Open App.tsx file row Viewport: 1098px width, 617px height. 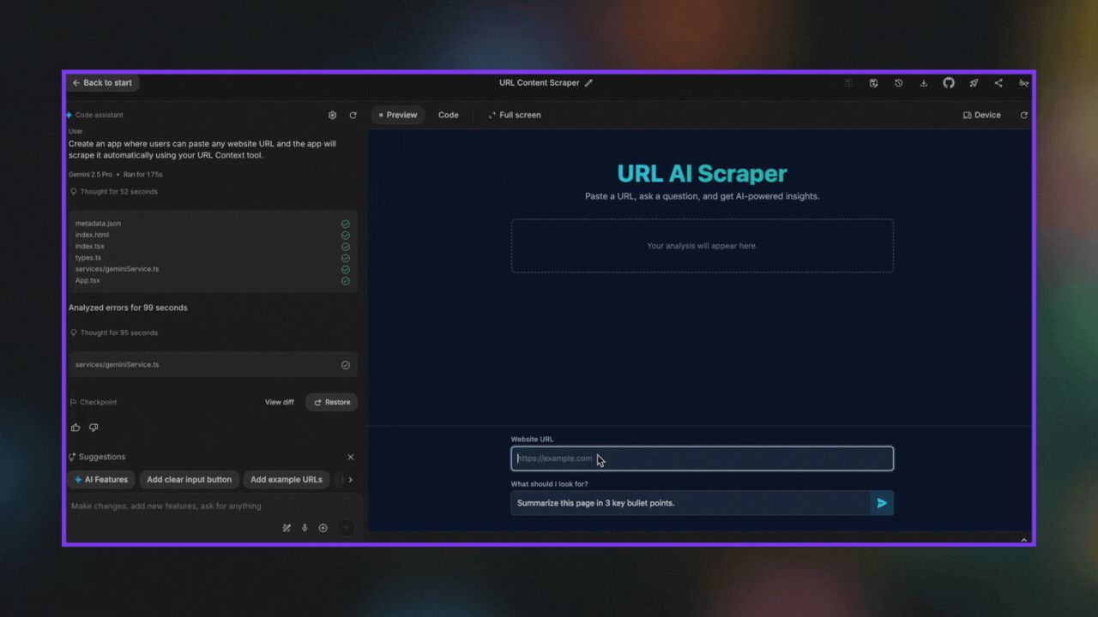pos(213,280)
